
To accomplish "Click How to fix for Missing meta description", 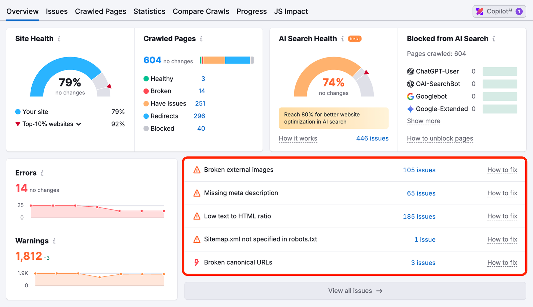I will (x=502, y=193).
